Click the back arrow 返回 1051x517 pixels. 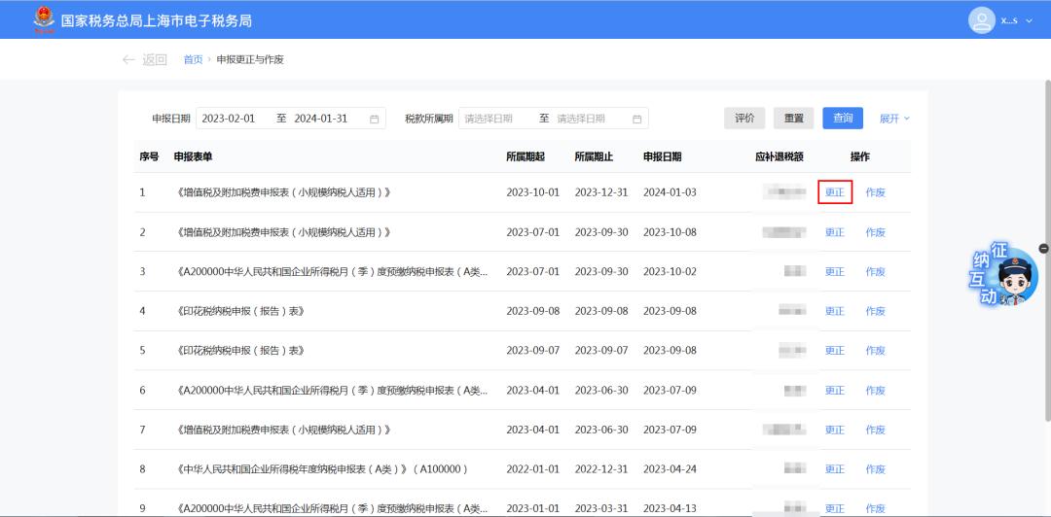point(144,59)
